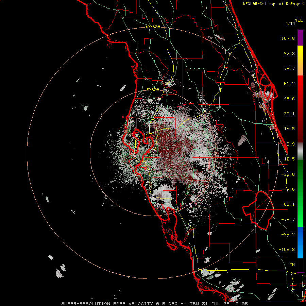306x306 pixels.
Task: Click the 50 NMI range ring label
Action: coord(153,90)
